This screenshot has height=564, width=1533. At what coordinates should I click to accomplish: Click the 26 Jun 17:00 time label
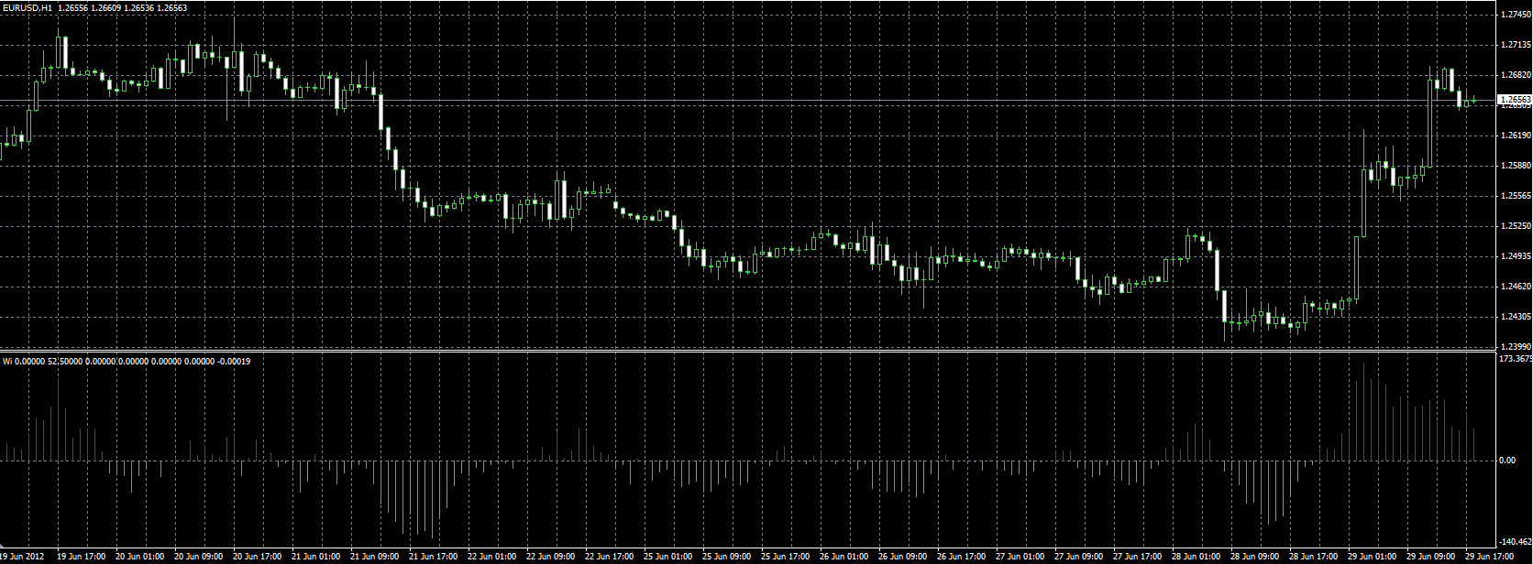pyautogui.click(x=962, y=557)
